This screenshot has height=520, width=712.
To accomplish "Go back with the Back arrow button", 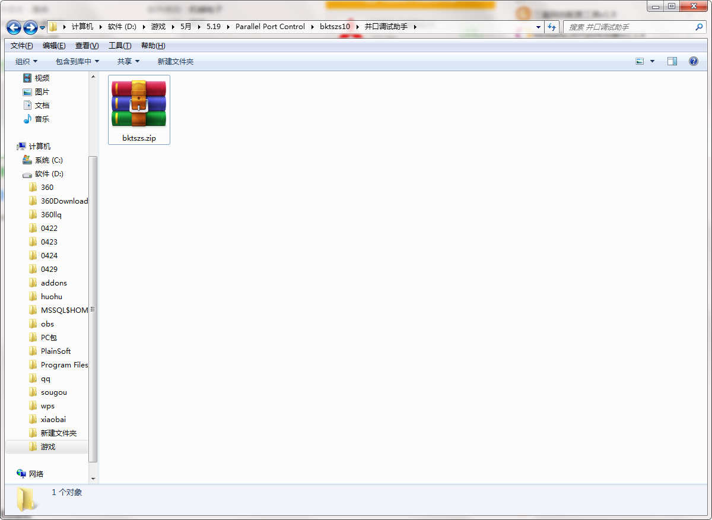I will pos(14,27).
